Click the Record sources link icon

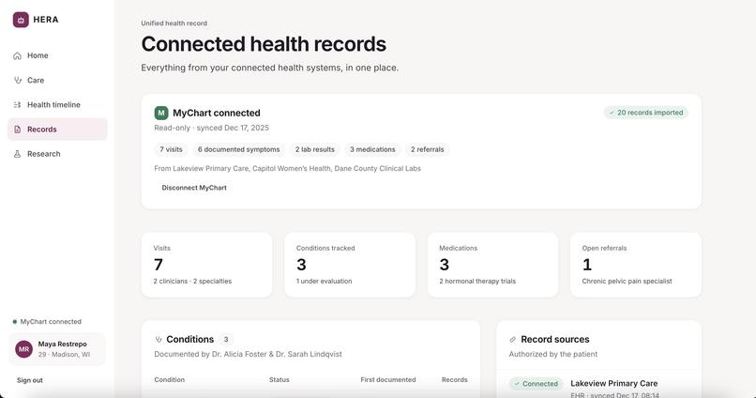point(512,340)
